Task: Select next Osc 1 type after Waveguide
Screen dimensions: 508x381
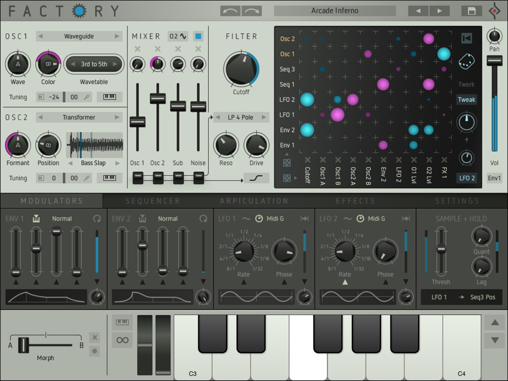Action: [117, 36]
